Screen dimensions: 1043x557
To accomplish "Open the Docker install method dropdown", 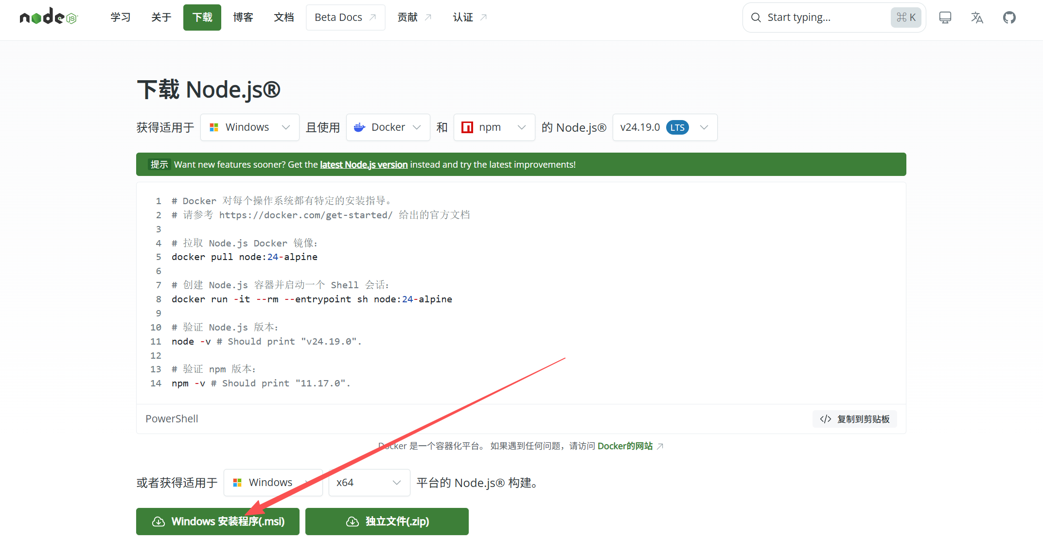I will point(388,127).
